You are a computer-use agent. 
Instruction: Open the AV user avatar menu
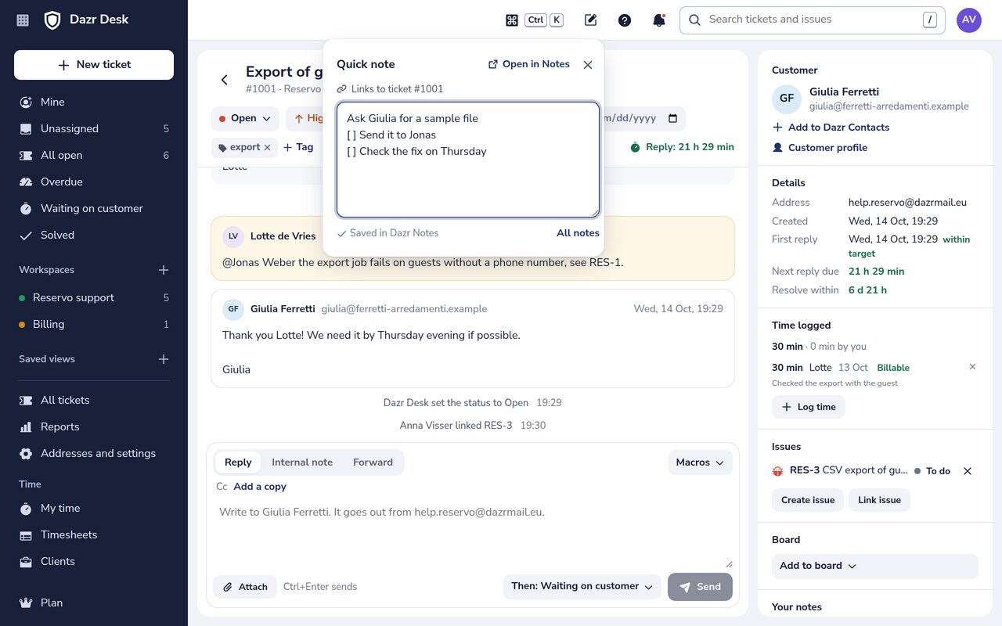coord(969,20)
